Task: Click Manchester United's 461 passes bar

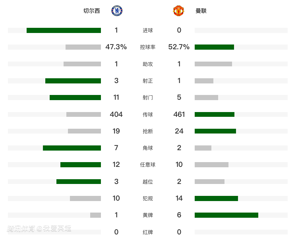Action: click(215, 114)
